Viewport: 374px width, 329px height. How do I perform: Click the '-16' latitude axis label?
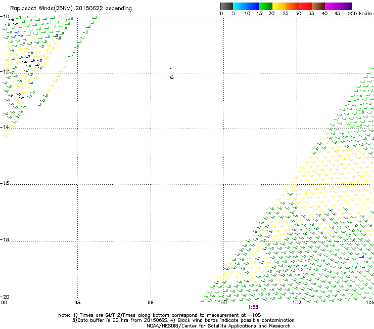(x=5, y=183)
